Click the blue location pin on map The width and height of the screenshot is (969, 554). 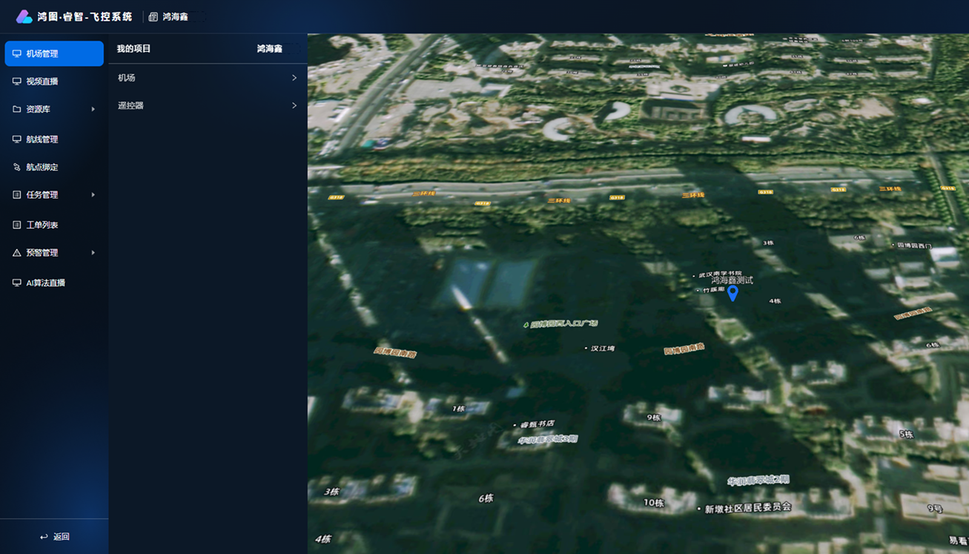[x=733, y=294]
